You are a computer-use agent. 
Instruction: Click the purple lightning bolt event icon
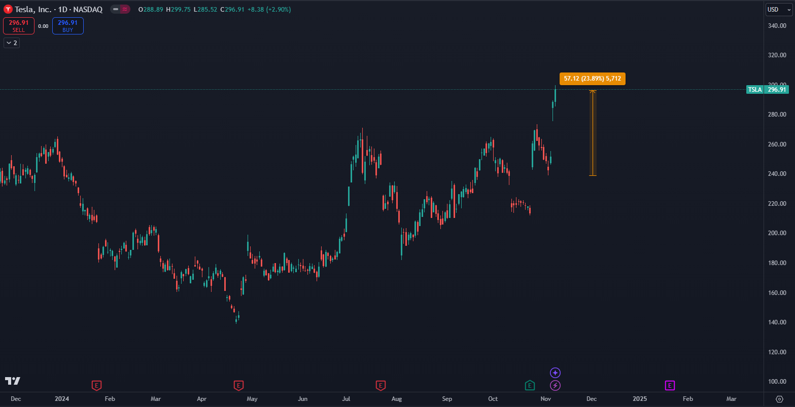555,386
